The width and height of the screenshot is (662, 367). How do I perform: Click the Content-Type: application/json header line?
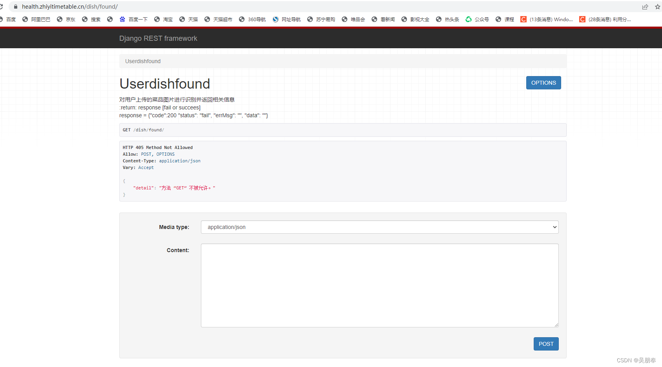pyautogui.click(x=162, y=161)
